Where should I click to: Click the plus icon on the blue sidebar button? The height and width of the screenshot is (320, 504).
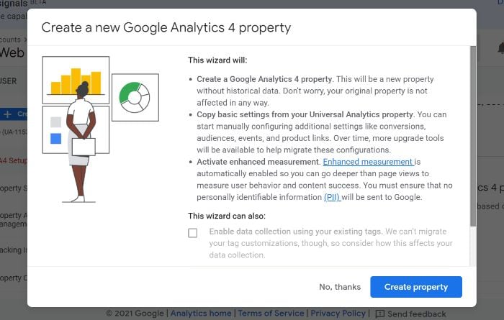point(7,114)
